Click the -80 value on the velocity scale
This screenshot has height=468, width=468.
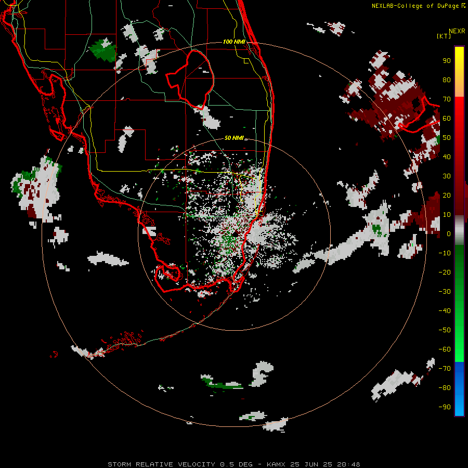445,388
